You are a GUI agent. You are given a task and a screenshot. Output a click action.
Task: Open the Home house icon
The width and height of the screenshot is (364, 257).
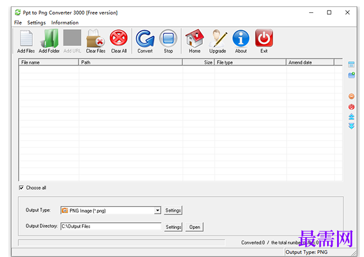[x=195, y=39]
